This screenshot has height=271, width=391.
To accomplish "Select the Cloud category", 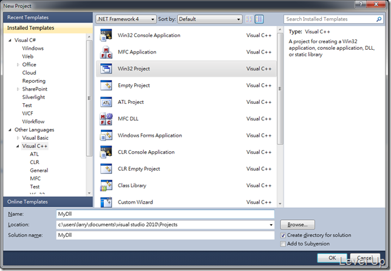I will 29,73.
